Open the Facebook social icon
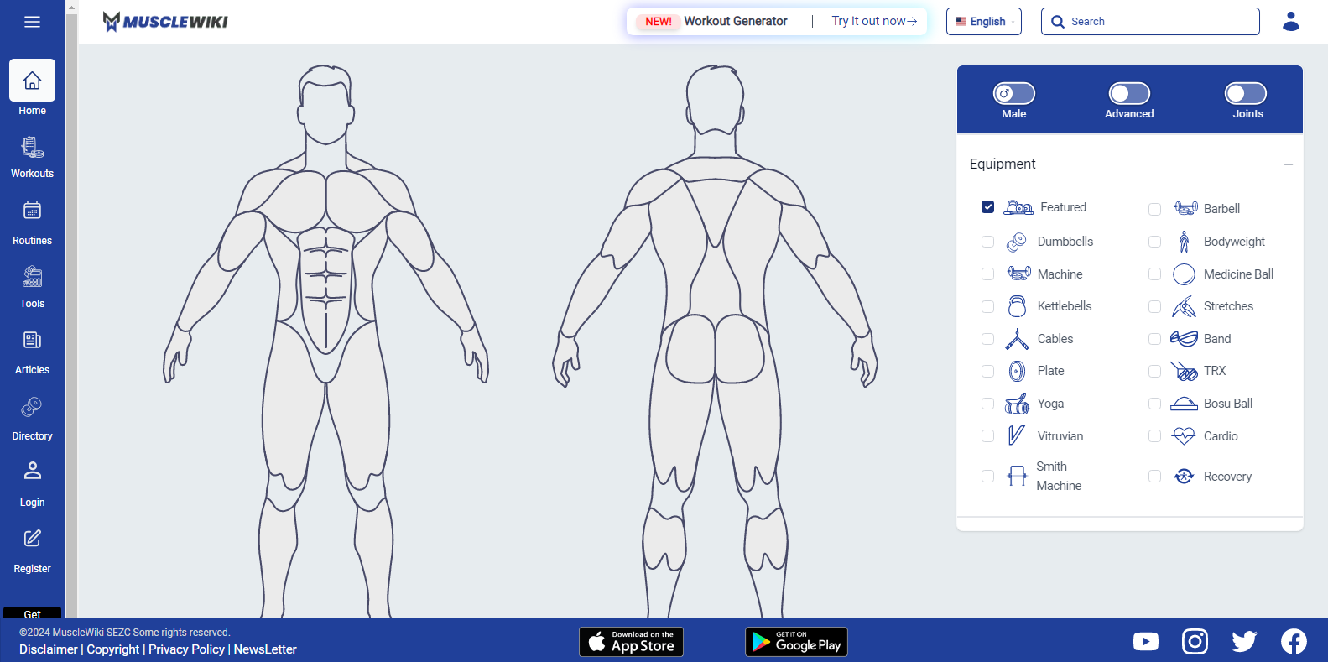This screenshot has height=662, width=1328. point(1293,642)
